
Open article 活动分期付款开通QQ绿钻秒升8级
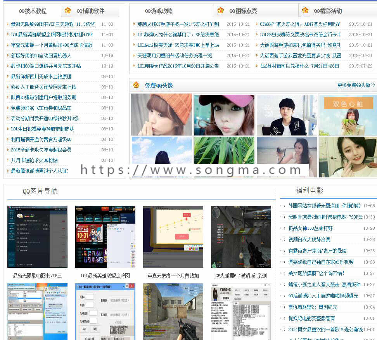tap(45, 118)
